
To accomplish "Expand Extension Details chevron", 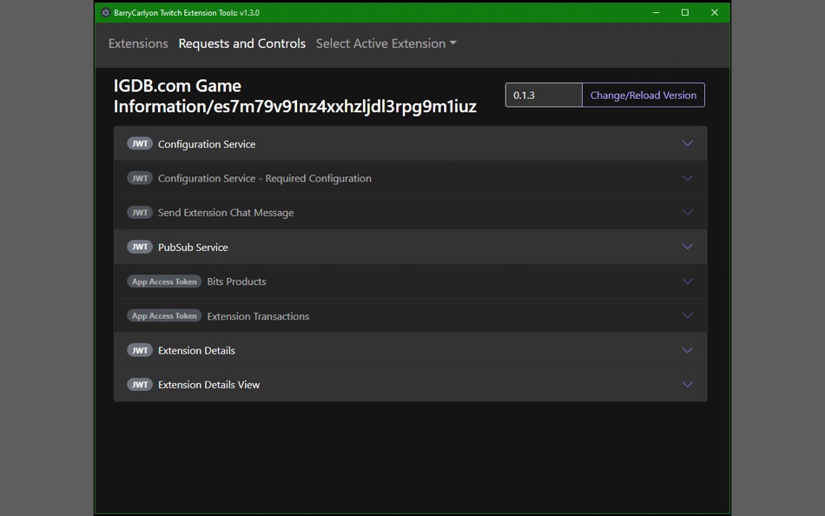I will click(x=687, y=350).
